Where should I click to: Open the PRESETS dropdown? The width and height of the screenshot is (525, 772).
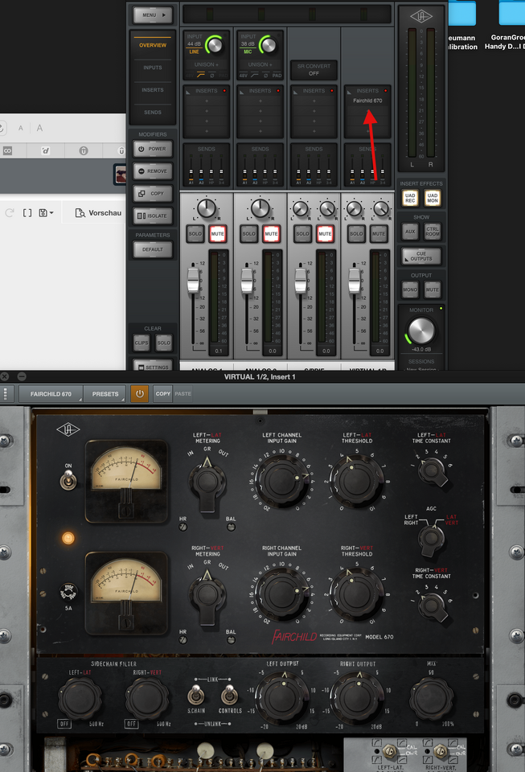coord(105,394)
